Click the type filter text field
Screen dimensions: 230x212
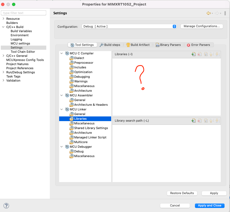[x=24, y=13]
